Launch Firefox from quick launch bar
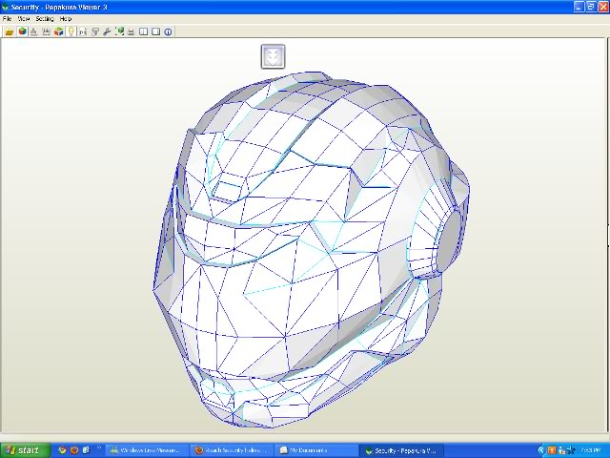Screen dimensions: 610x458 (x=74, y=450)
